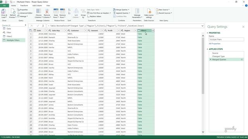Click Use First Row as Headers

click(99, 13)
